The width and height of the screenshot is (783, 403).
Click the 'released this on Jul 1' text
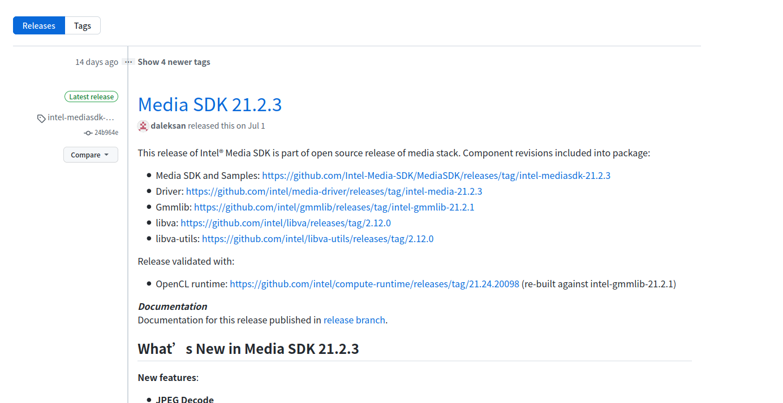click(x=226, y=126)
